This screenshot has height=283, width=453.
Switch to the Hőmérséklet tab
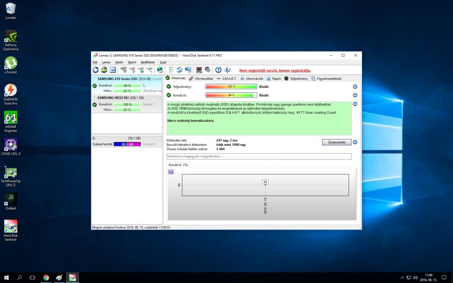click(x=201, y=79)
